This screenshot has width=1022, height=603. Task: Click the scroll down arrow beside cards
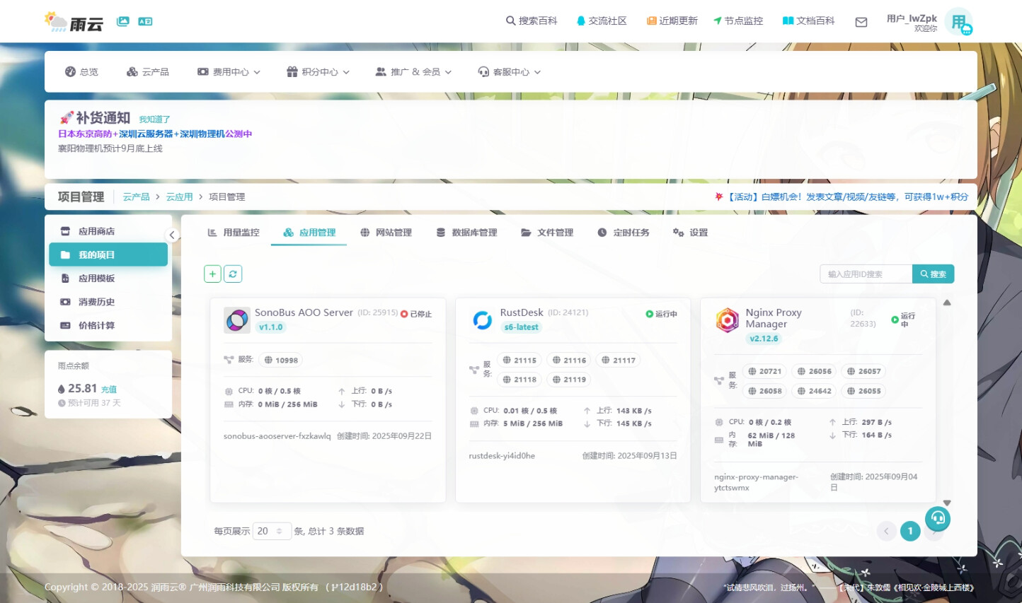pos(947,503)
